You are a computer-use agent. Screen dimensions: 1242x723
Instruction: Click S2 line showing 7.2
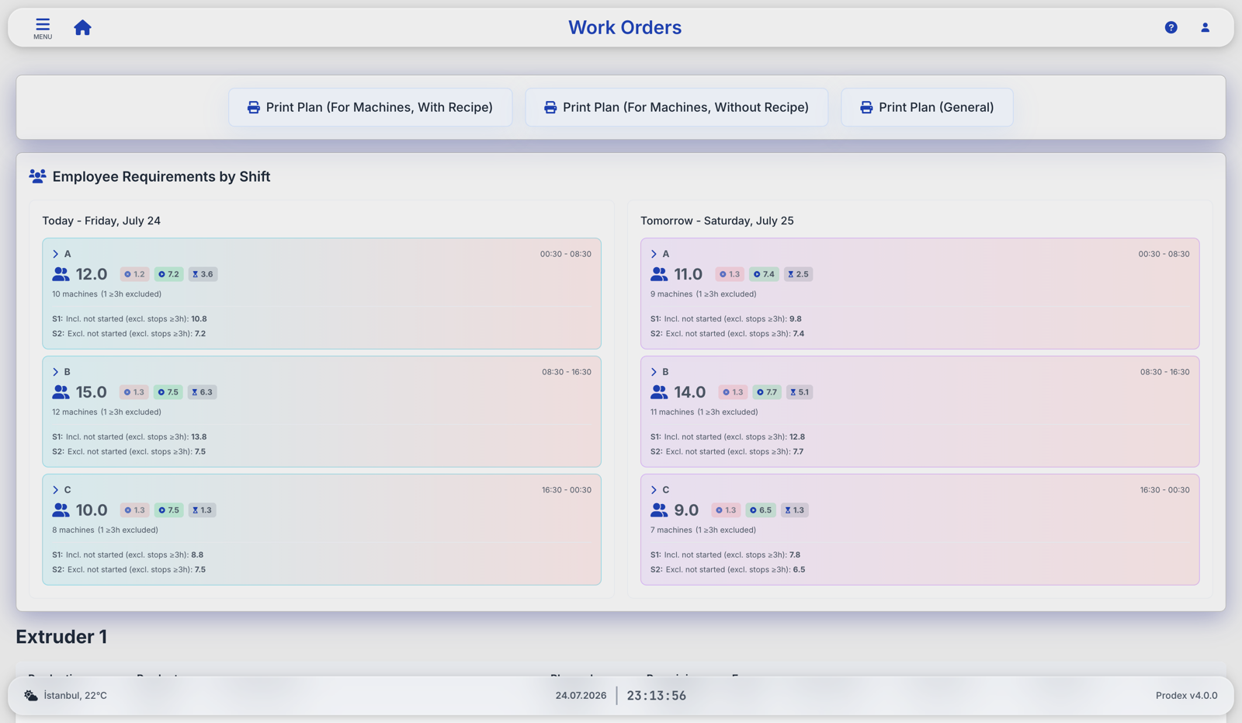(129, 334)
